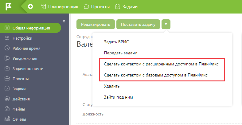Image resolution: width=242 pixels, height=125 pixels.
Task: Select Сделать контактом с базовым доступом
Action: pos(156,75)
